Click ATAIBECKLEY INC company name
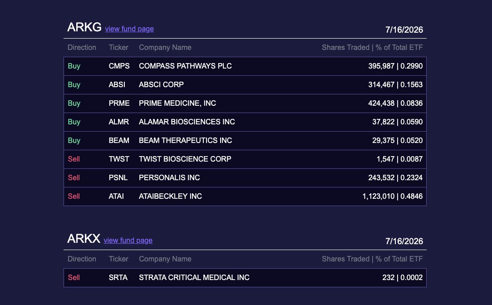 [170, 196]
